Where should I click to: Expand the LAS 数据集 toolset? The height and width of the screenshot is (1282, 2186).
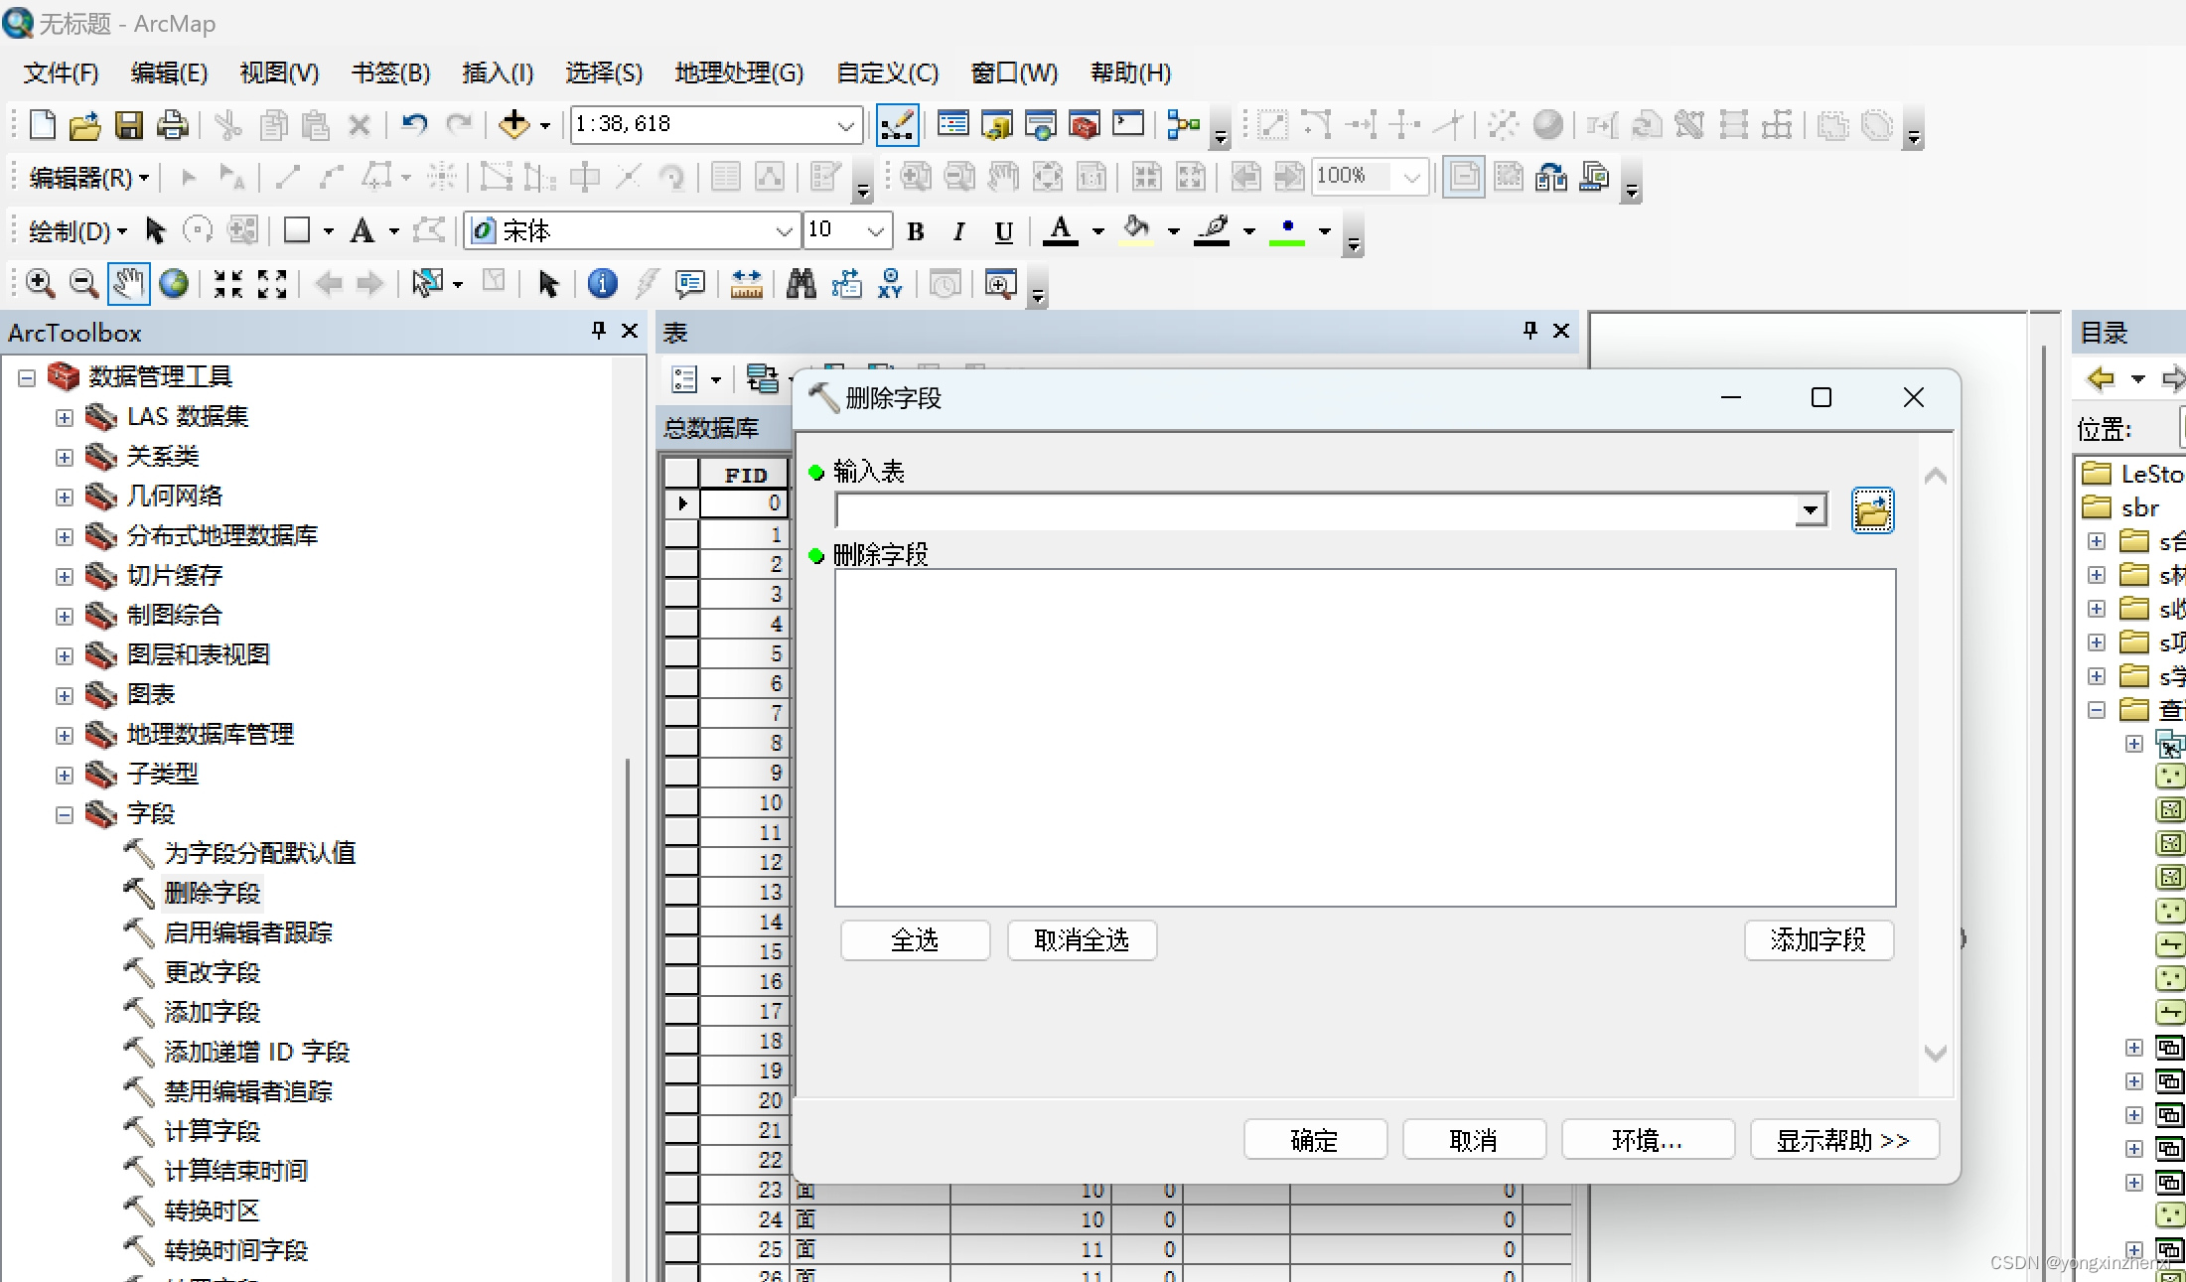(x=65, y=418)
